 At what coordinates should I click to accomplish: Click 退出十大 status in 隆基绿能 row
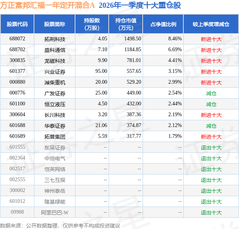[211, 202]
